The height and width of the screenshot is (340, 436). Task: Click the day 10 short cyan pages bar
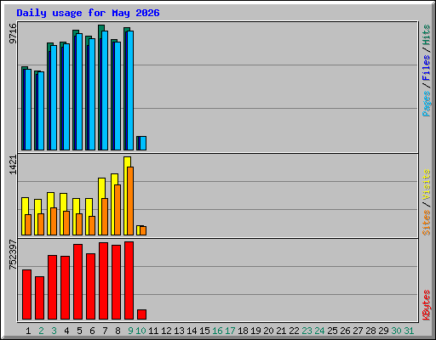coord(143,144)
